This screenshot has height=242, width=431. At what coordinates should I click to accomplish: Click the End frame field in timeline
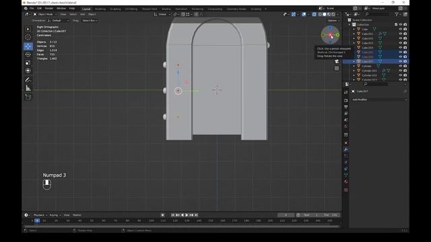pos(330,215)
